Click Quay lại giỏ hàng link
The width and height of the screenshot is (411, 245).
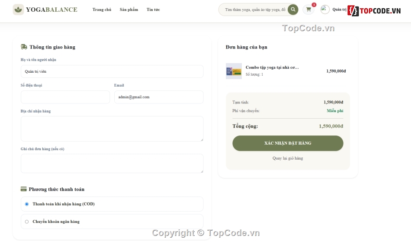(x=288, y=158)
